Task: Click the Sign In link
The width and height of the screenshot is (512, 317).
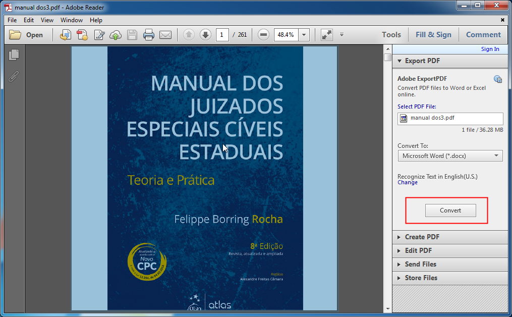Action: [x=490, y=49]
